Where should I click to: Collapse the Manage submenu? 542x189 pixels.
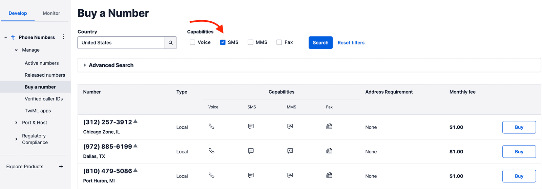point(16,50)
